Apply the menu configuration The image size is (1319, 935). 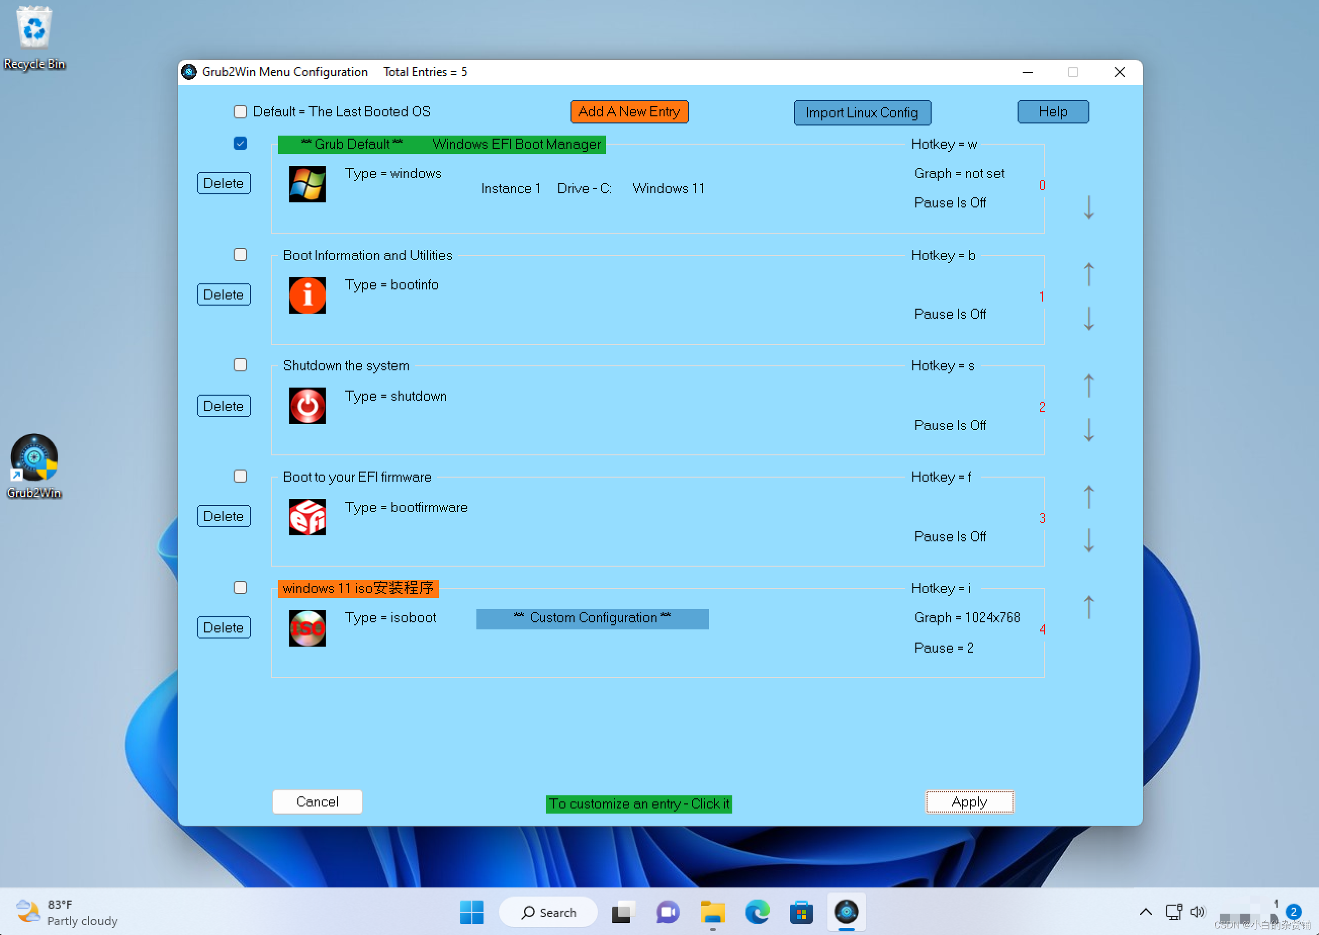[970, 802]
